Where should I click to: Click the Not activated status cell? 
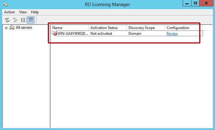point(101,34)
